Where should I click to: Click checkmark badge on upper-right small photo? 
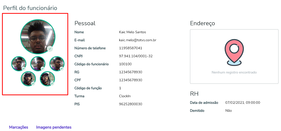point(61,68)
